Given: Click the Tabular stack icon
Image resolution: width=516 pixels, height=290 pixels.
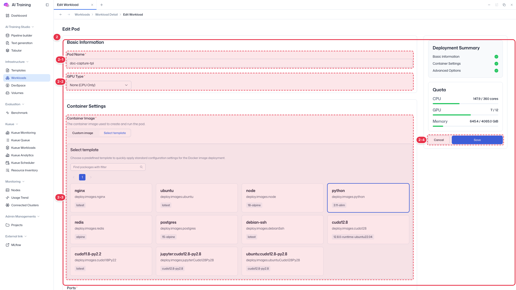Looking at the screenshot, I should pos(8,50).
